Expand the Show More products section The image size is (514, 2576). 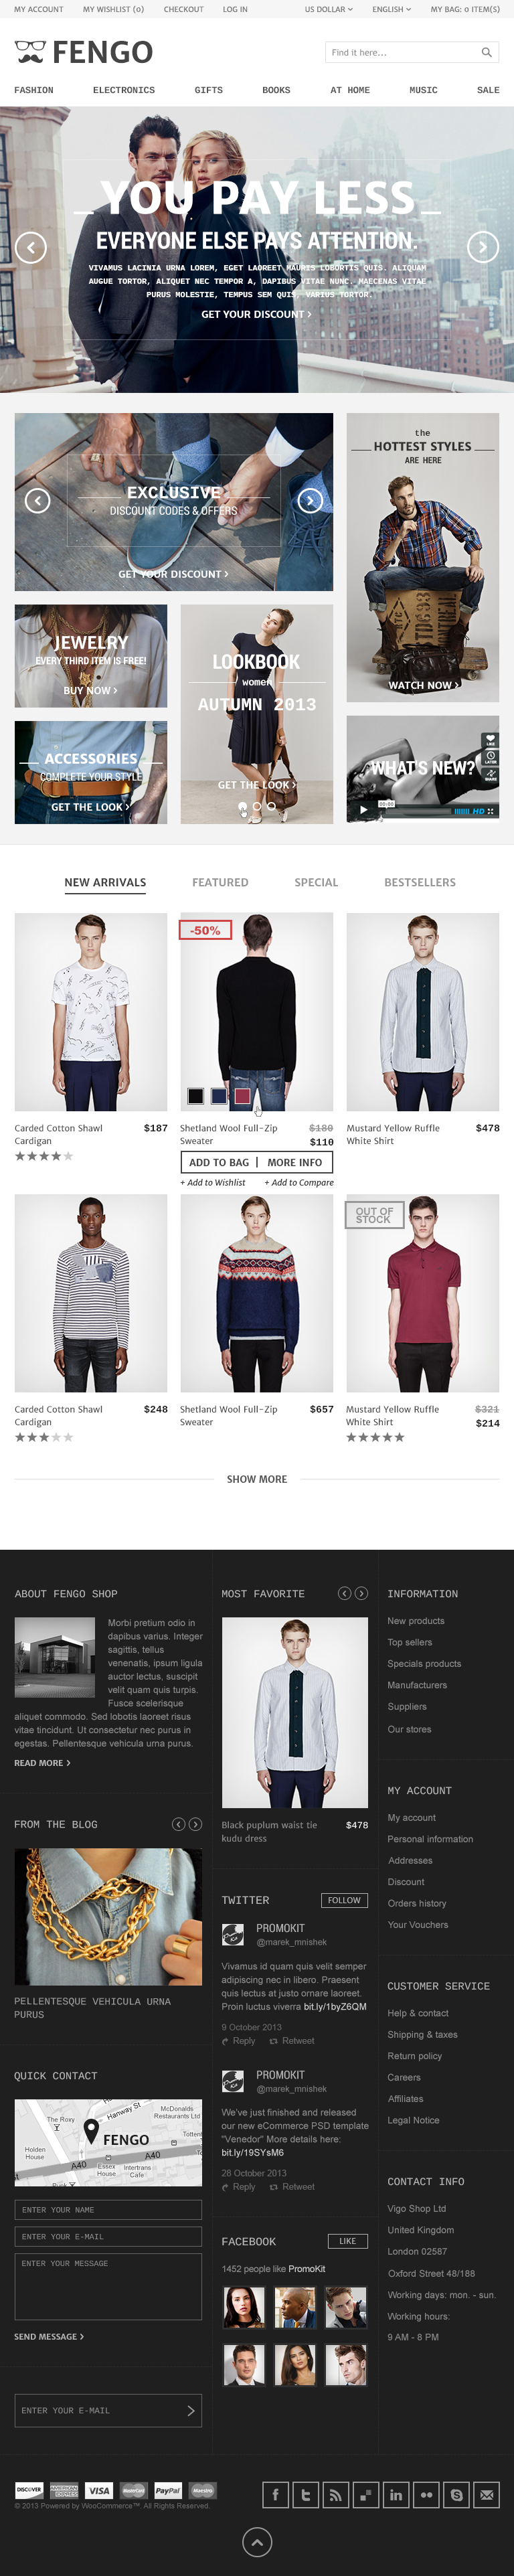click(x=257, y=1479)
